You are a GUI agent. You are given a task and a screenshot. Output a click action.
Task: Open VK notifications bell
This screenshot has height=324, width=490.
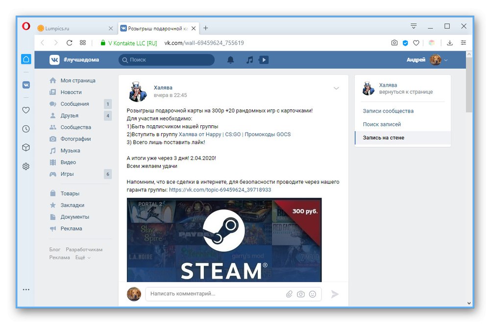tap(230, 60)
